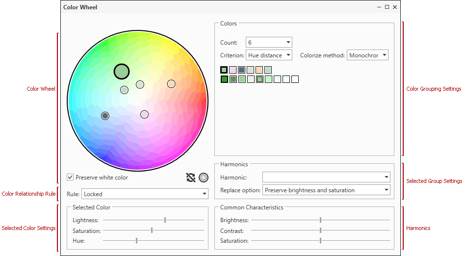Select the sage green marker on the wheel
The width and height of the screenshot is (466, 256).
[x=124, y=90]
